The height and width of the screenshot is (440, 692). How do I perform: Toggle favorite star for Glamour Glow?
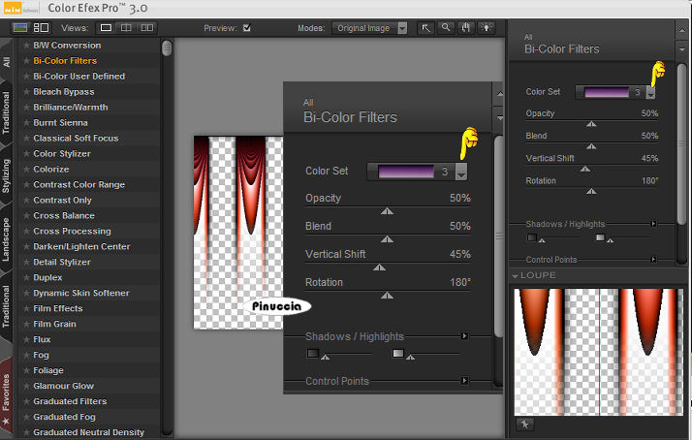click(26, 386)
